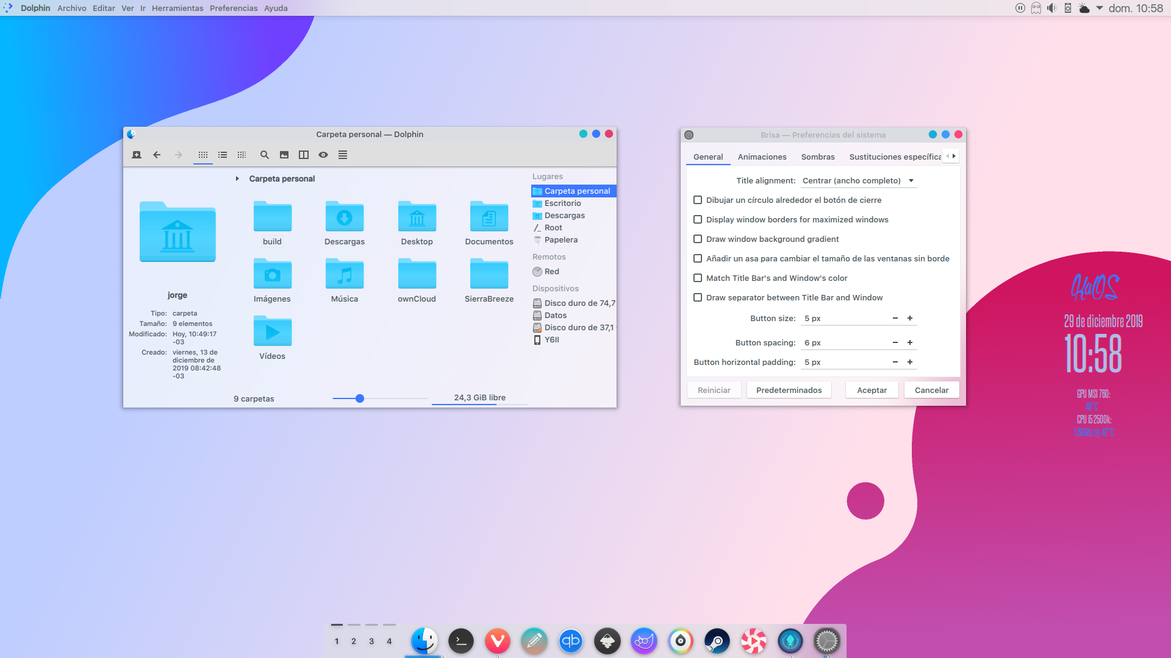Open the Title alignment dropdown
The image size is (1171, 658).
858,180
